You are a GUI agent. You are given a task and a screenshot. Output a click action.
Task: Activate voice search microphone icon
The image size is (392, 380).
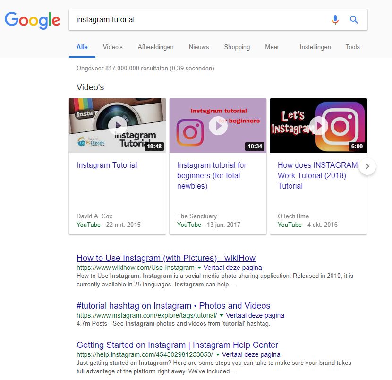click(x=335, y=19)
